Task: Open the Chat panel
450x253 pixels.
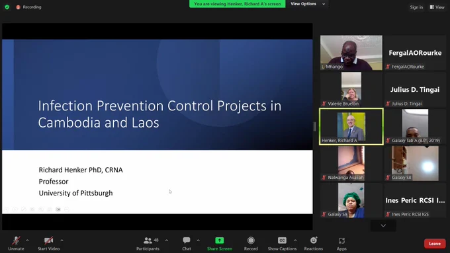Action: (187, 243)
